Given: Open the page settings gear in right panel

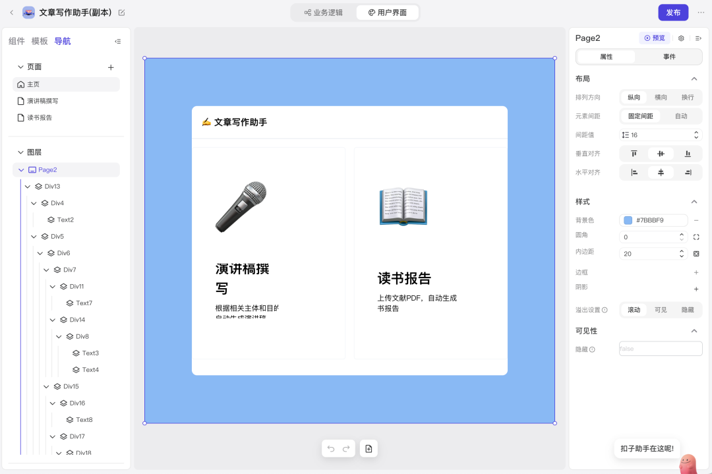Looking at the screenshot, I should point(681,38).
